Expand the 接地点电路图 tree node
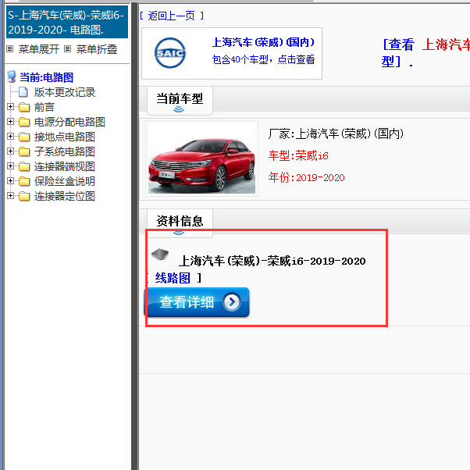This screenshot has width=470, height=470. tap(10, 137)
